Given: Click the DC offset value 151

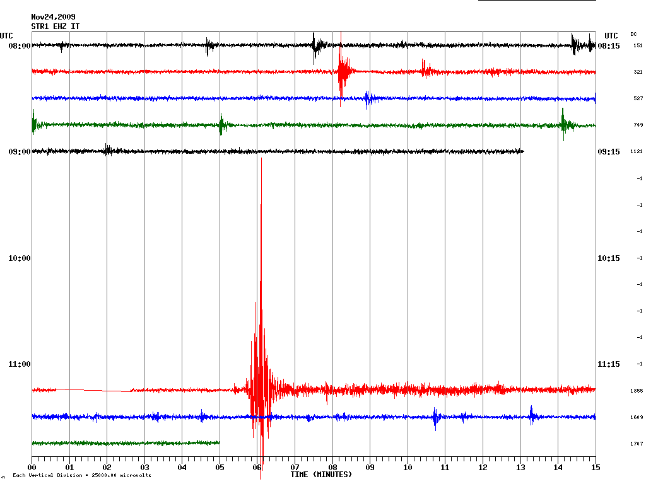Looking at the screenshot, I should click(638, 46).
